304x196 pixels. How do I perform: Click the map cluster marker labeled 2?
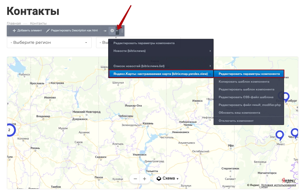[9, 130]
